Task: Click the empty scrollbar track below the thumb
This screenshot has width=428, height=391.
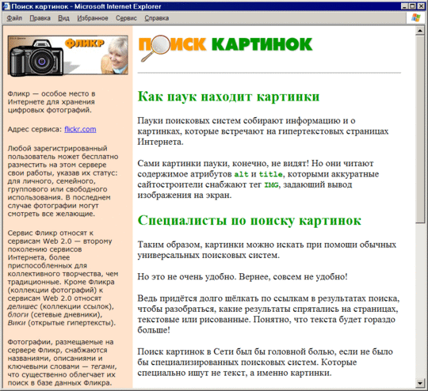Action: [x=420, y=301]
